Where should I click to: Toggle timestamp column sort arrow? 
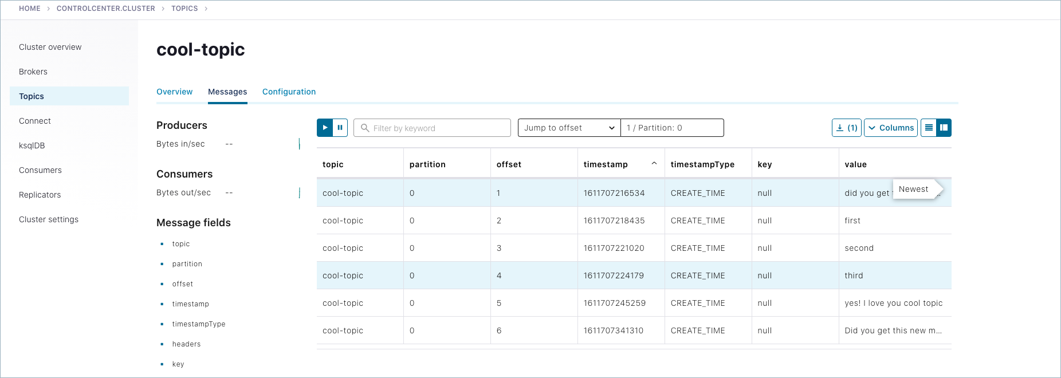click(654, 164)
